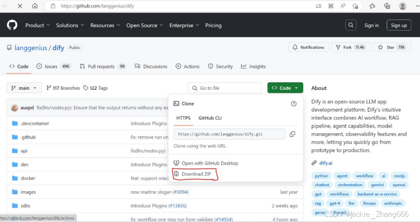This screenshot has width=420, height=222.
Task: Select the GitHub CLI clone tab
Action: coord(210,118)
